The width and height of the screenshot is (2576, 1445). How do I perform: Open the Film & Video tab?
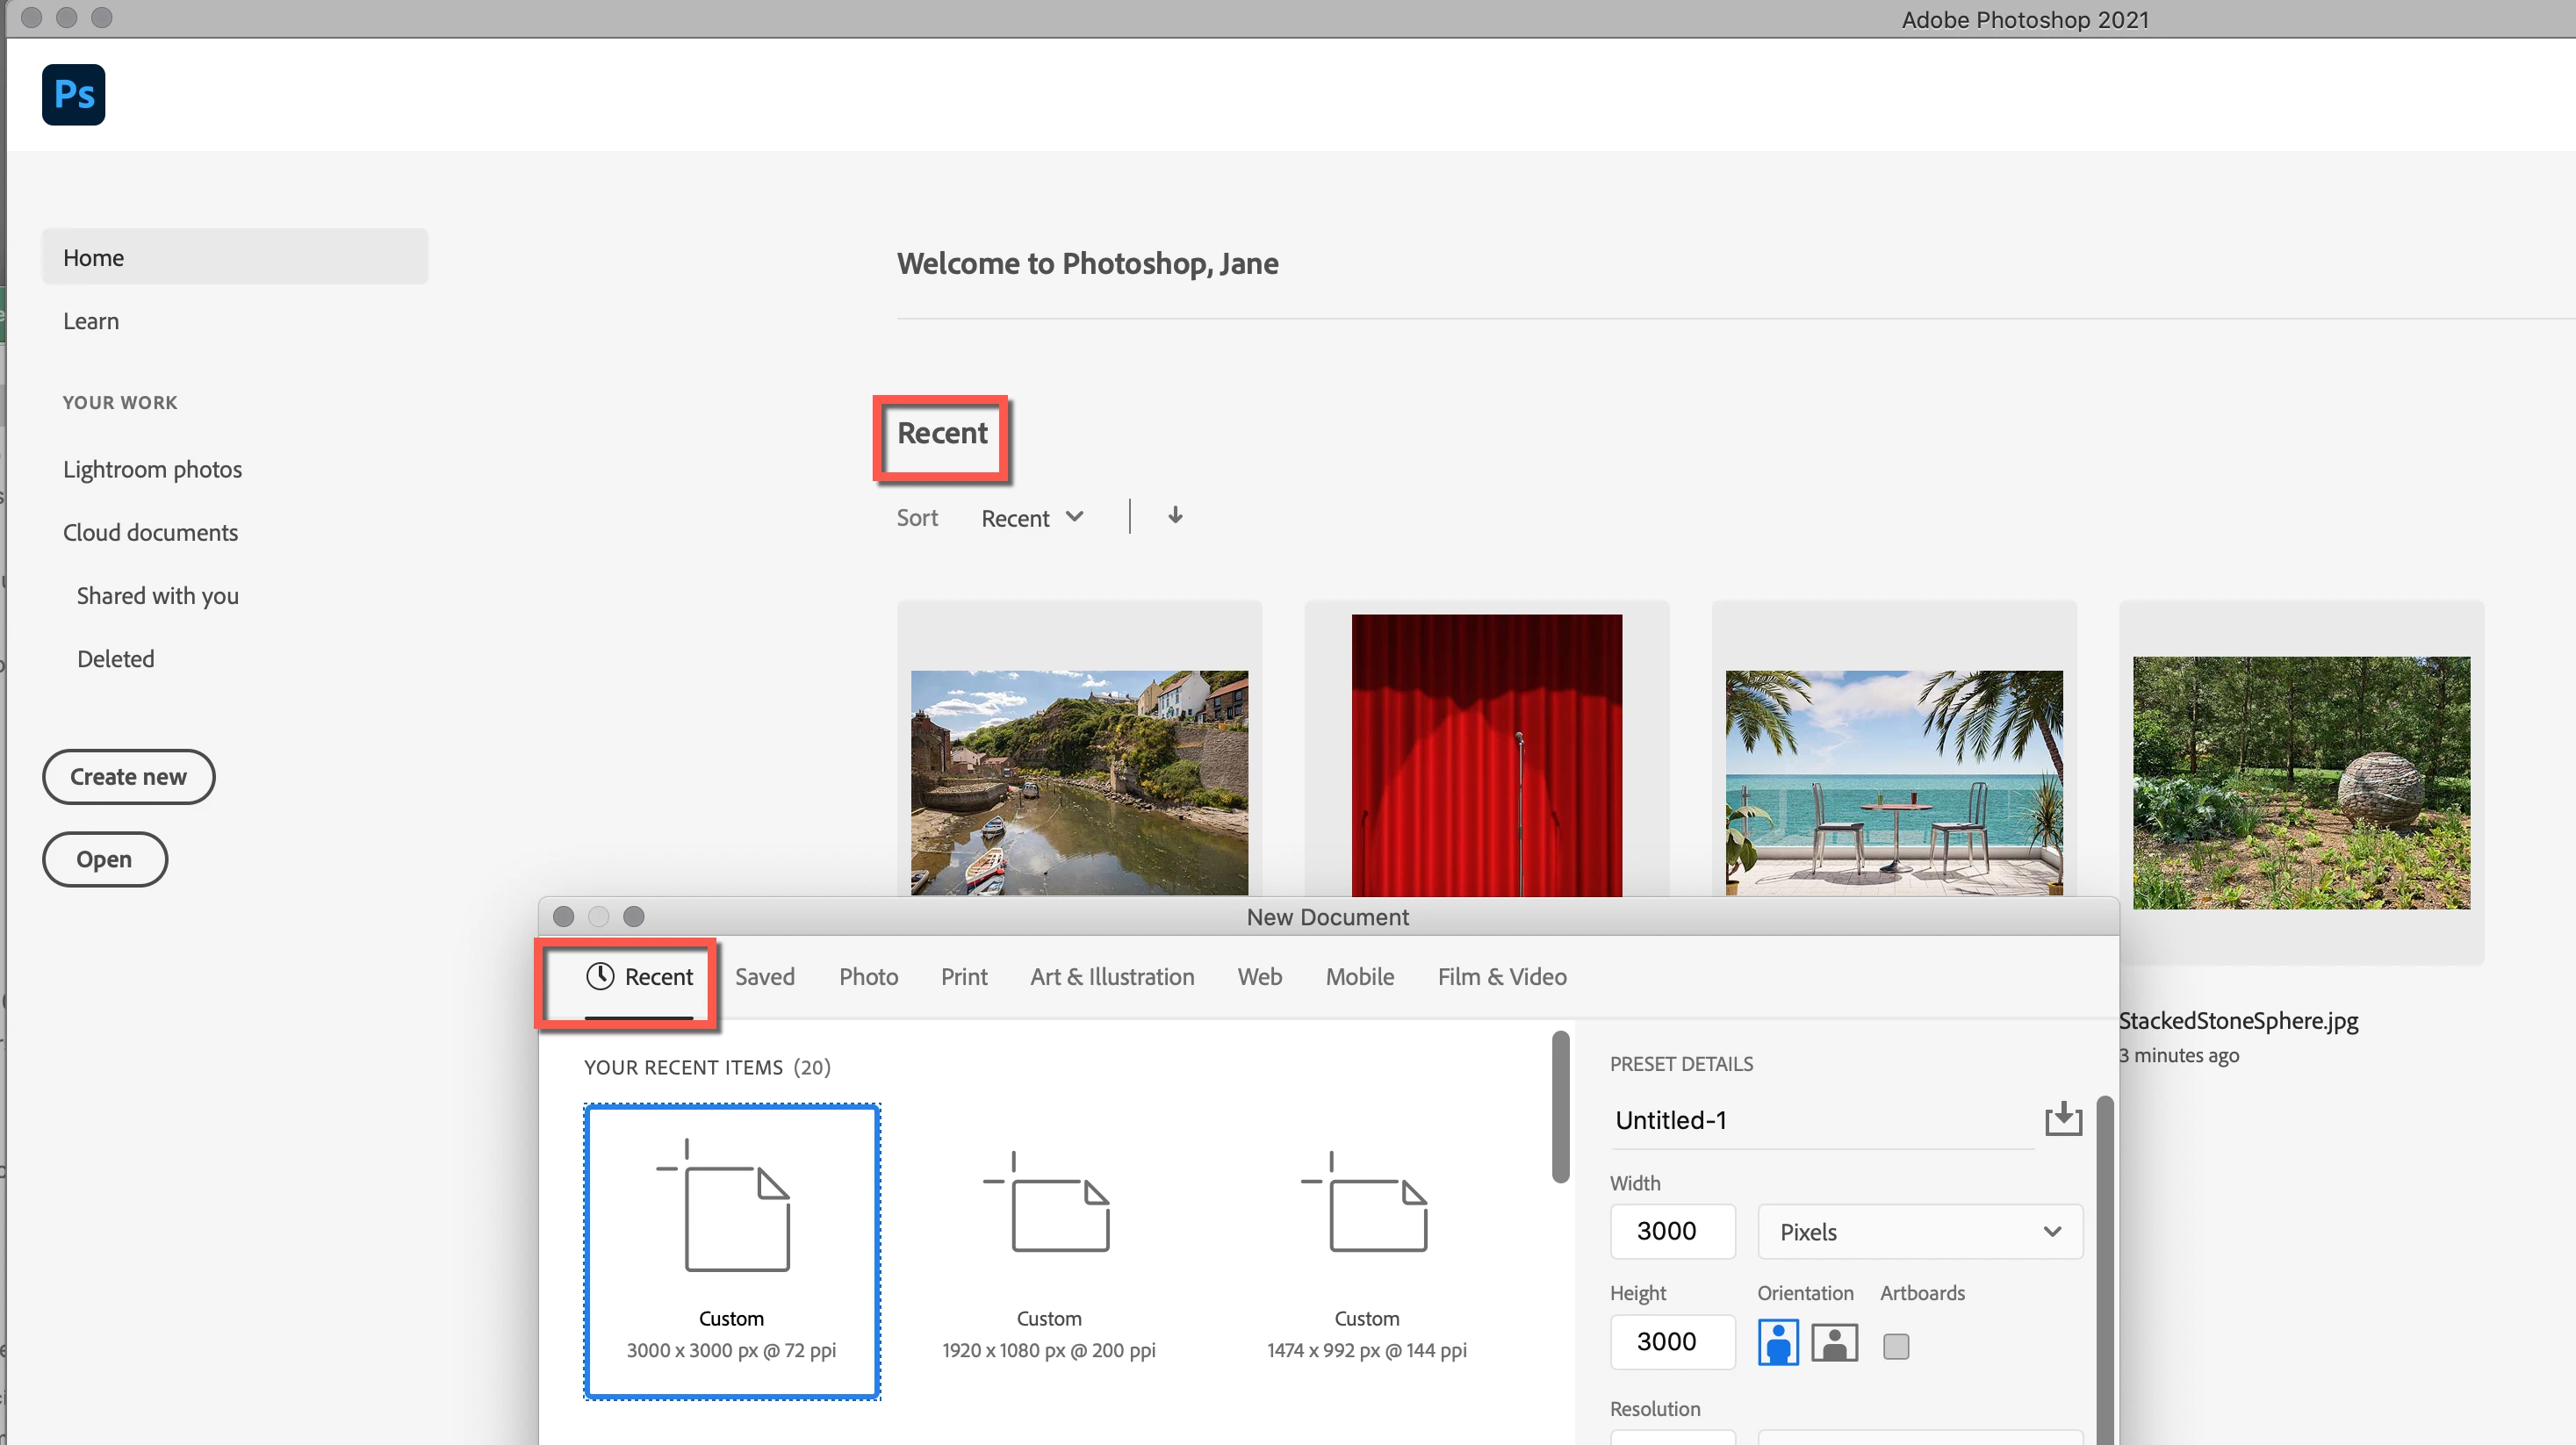pos(1501,976)
